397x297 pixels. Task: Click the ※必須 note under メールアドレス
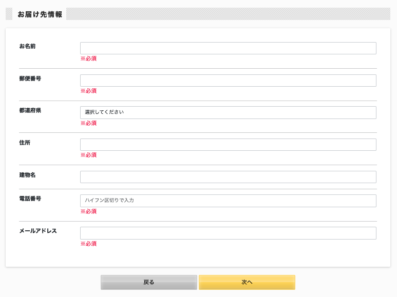tap(88, 244)
